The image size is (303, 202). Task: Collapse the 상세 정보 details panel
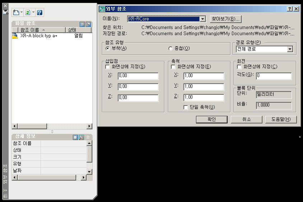pos(88,137)
